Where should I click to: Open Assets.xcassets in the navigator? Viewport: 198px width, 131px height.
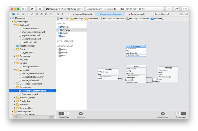(x=32, y=46)
